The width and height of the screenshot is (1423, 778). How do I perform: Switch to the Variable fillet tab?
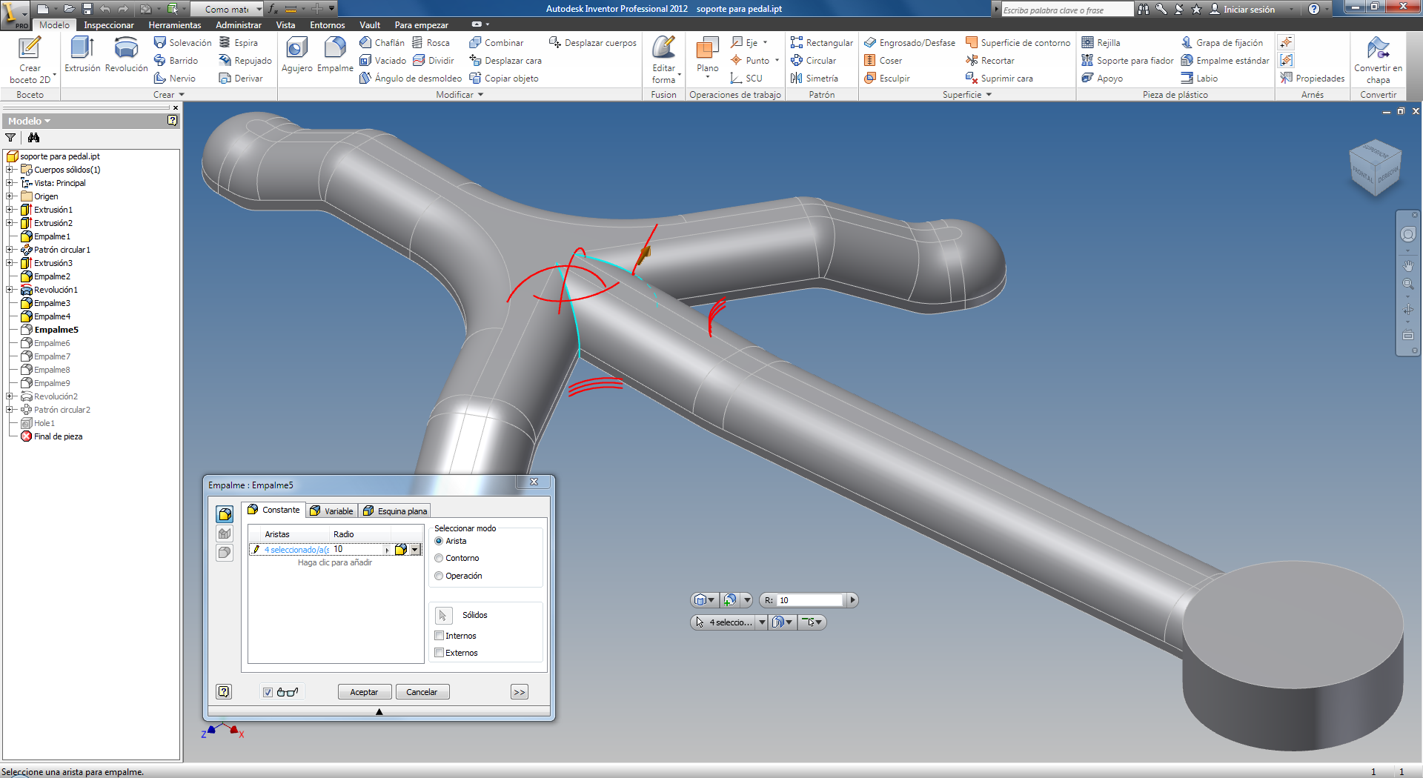(331, 511)
